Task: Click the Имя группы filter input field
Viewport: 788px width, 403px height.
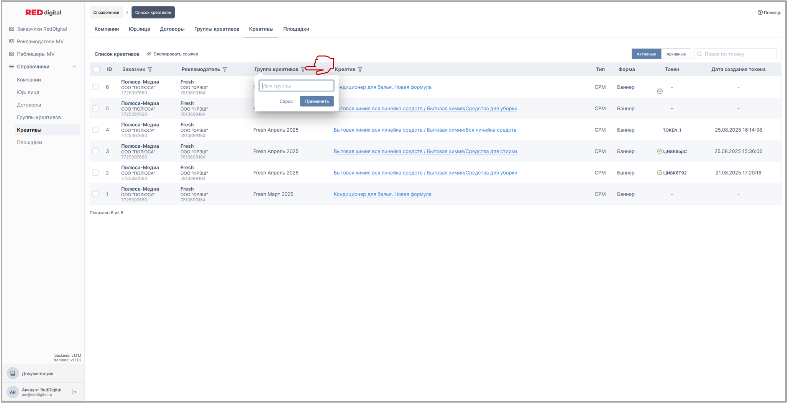Action: 296,86
